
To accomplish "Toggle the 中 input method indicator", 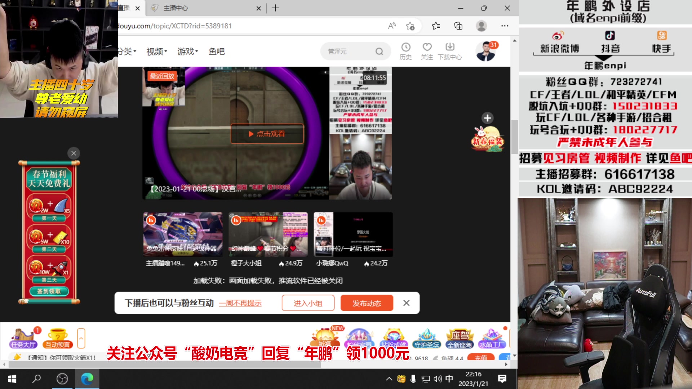I will tap(449, 379).
